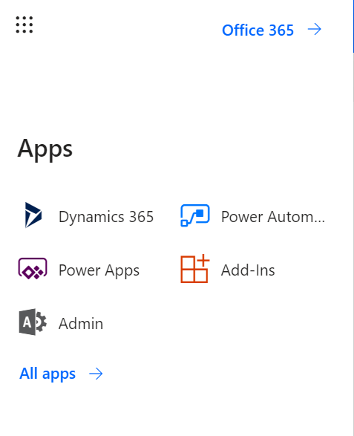Open the Power Automate icon
Screen dimensions: 354x436
pyautogui.click(x=195, y=215)
